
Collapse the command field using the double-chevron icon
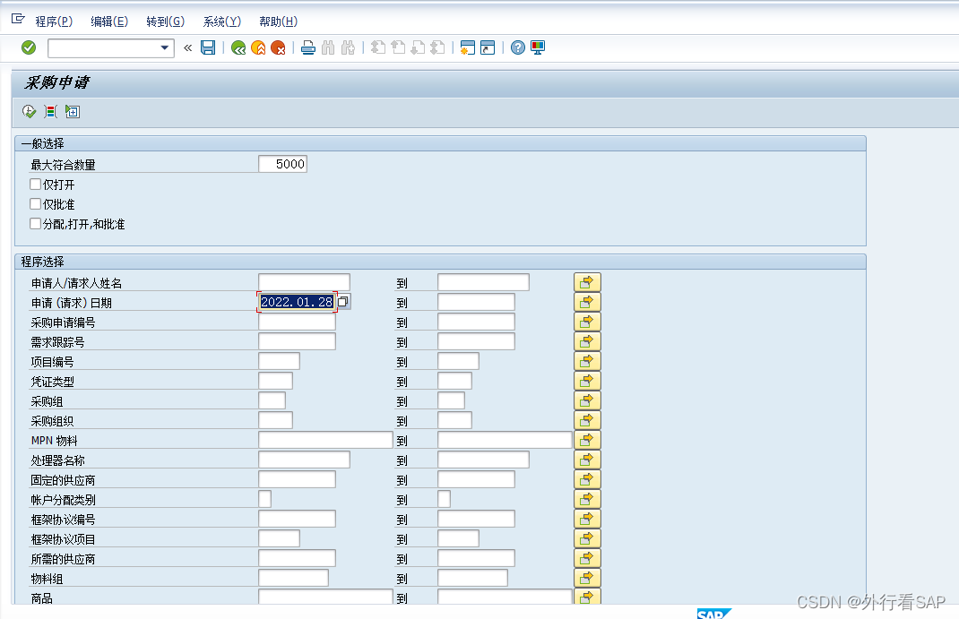pyautogui.click(x=187, y=47)
